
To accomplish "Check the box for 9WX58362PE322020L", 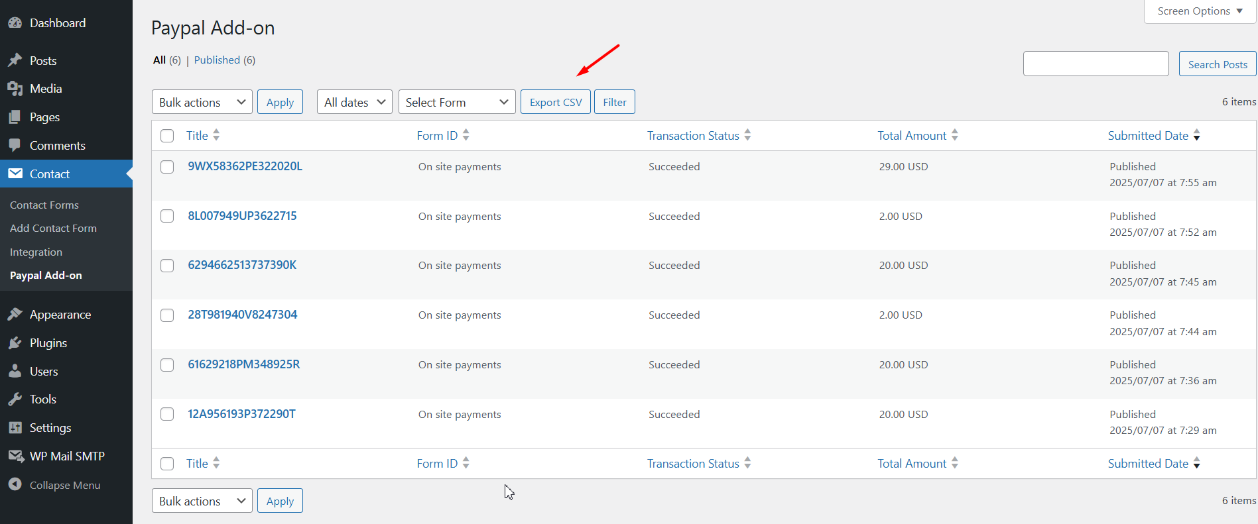I will pyautogui.click(x=167, y=167).
